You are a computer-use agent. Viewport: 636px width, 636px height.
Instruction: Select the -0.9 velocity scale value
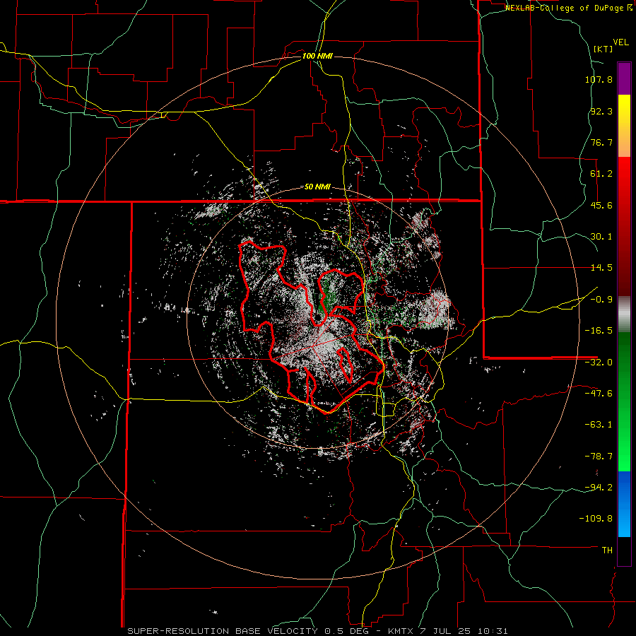[x=601, y=300]
